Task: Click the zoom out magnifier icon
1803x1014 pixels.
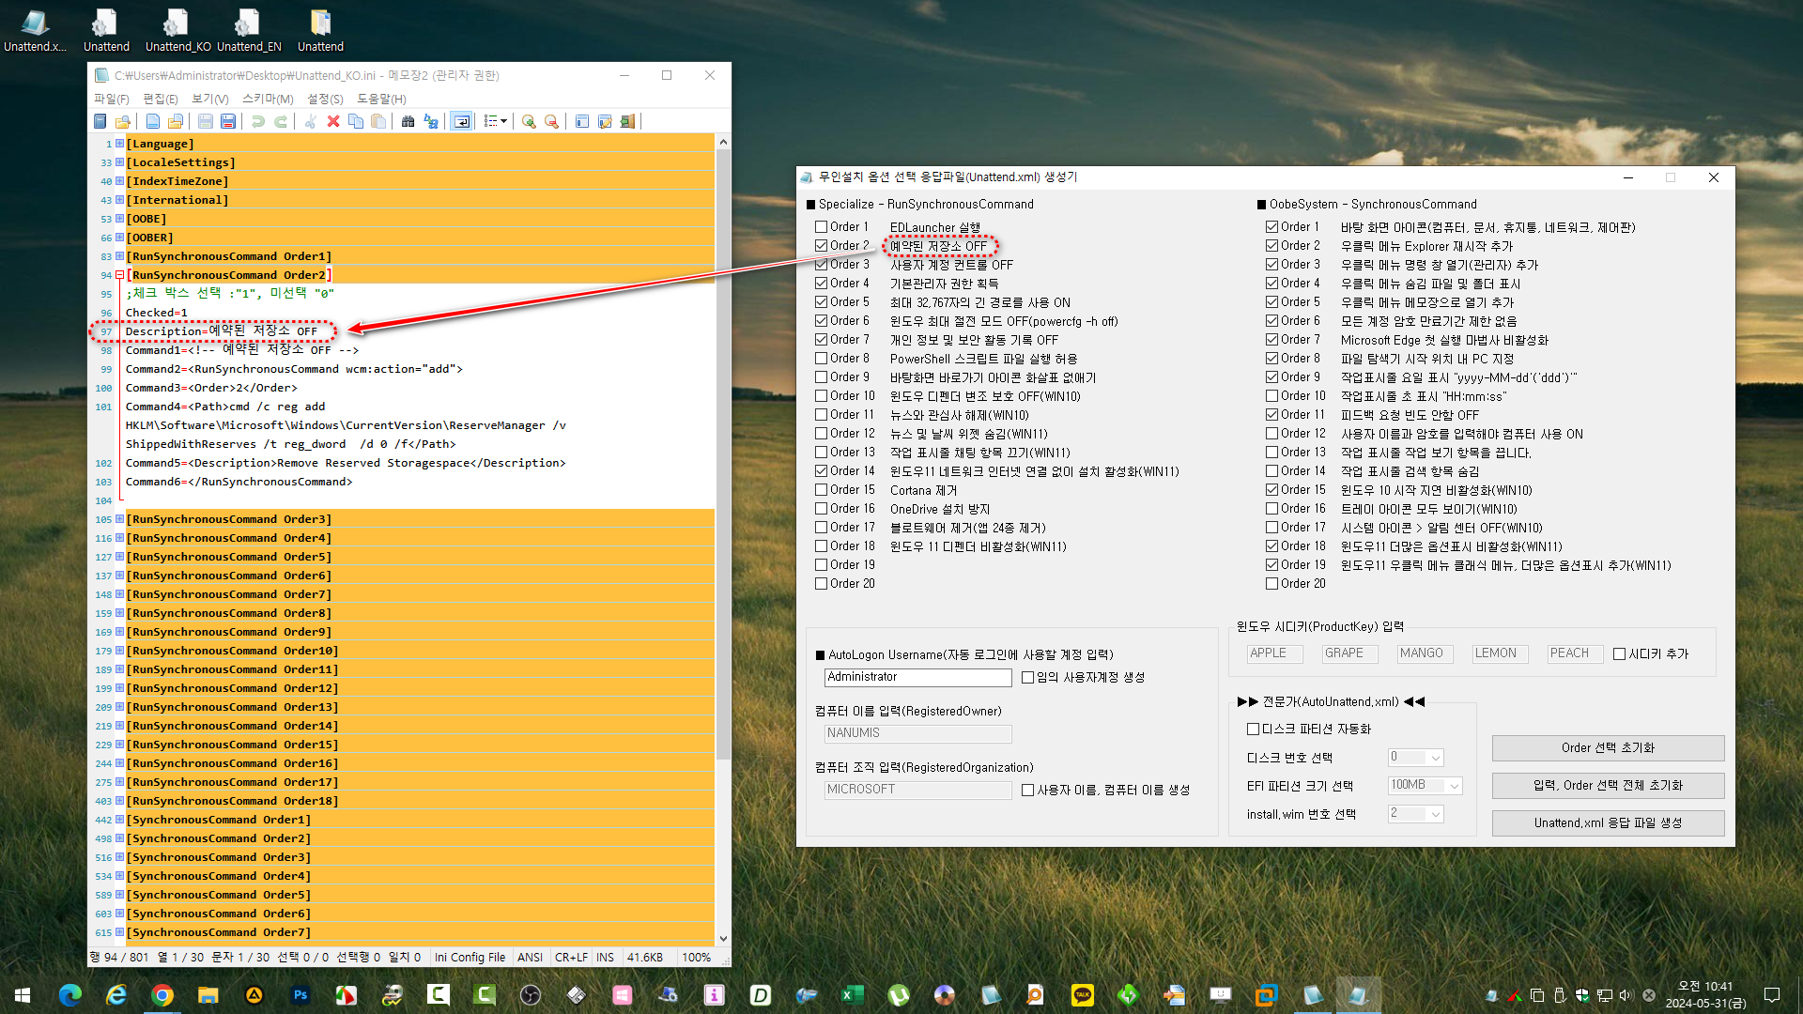Action: pyautogui.click(x=551, y=121)
